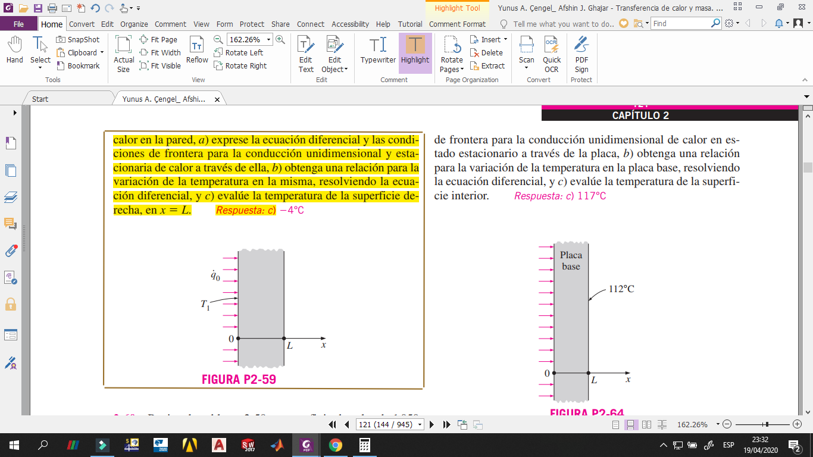Toggle Fit Width view mode
This screenshot has height=457, width=813.
click(x=161, y=52)
